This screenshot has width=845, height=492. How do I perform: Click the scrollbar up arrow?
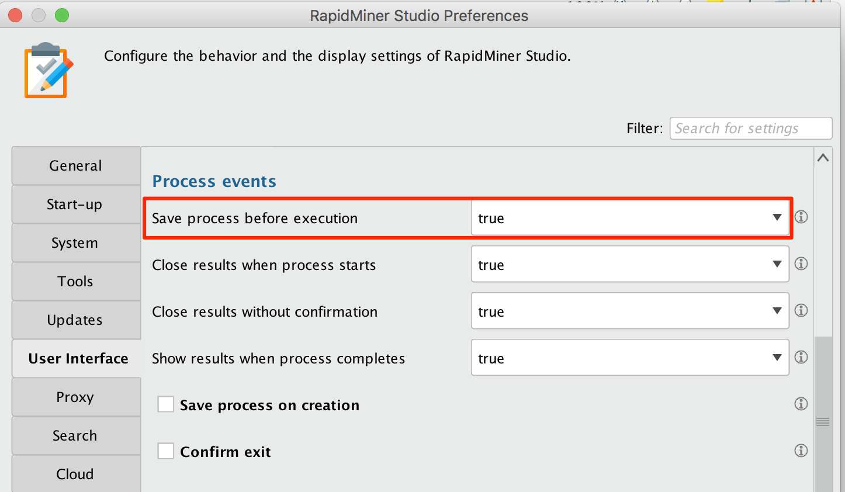[x=823, y=157]
